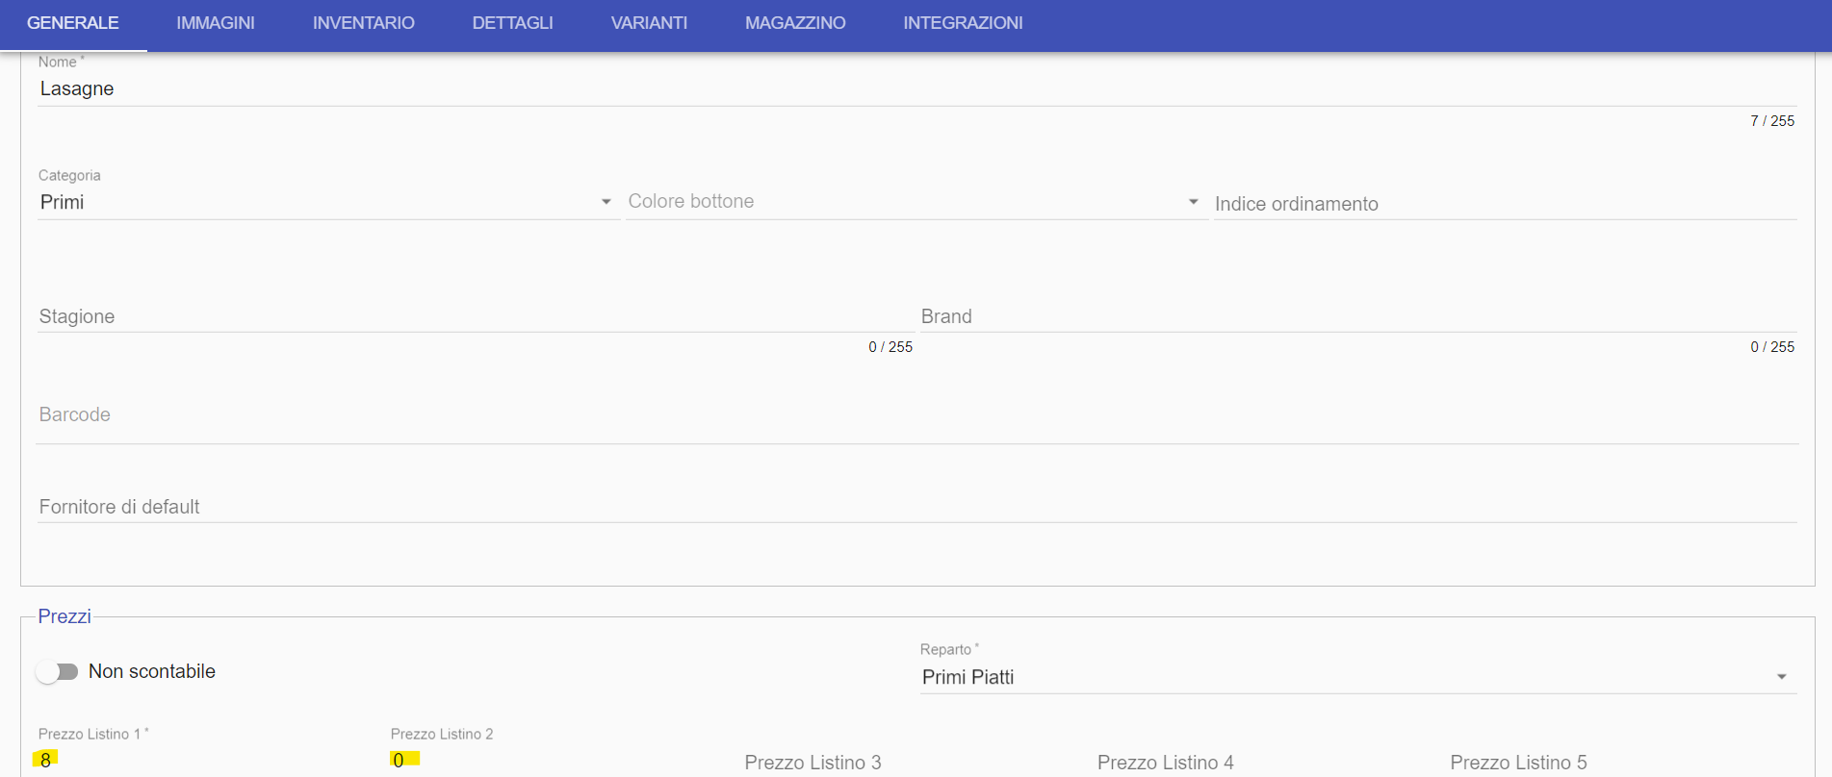Select the VARIANTI tab
The image size is (1832, 777).
649,23
